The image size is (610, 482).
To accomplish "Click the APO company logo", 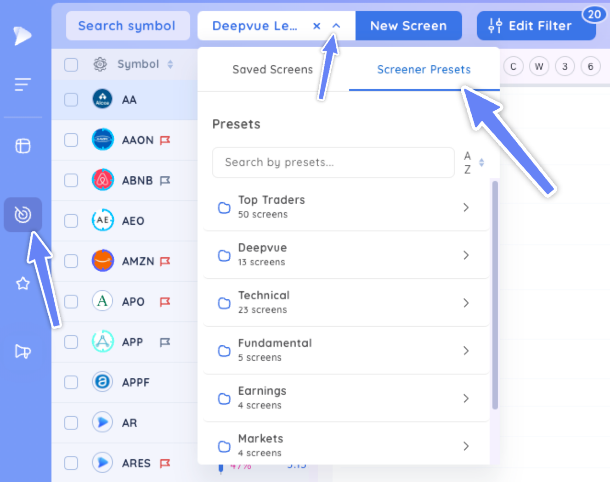I will (x=102, y=301).
